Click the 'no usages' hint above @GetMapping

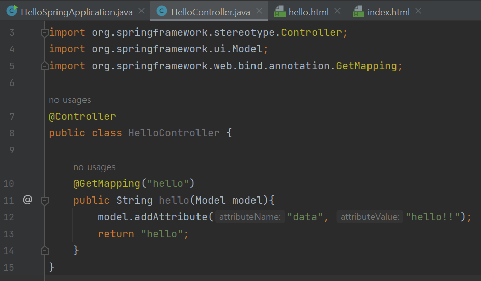coord(94,167)
